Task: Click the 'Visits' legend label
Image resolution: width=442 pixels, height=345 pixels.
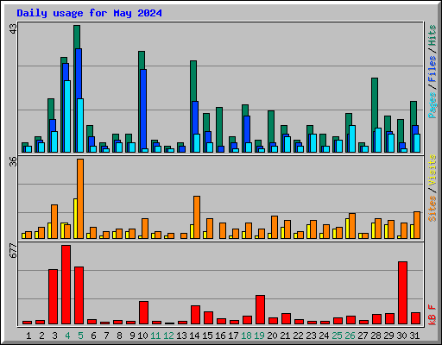Action: pos(432,170)
